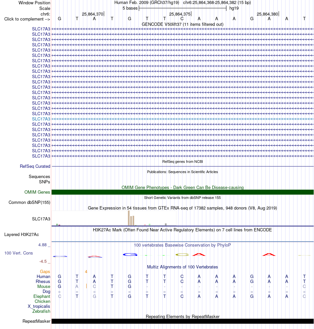Click the 25,864,375 ruler position

click(x=180, y=14)
